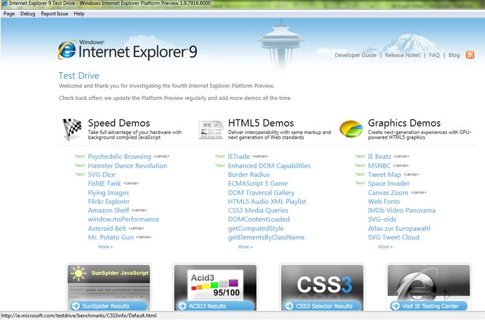
Task: Open the Mr. Potato Gun demo
Action: [111, 238]
